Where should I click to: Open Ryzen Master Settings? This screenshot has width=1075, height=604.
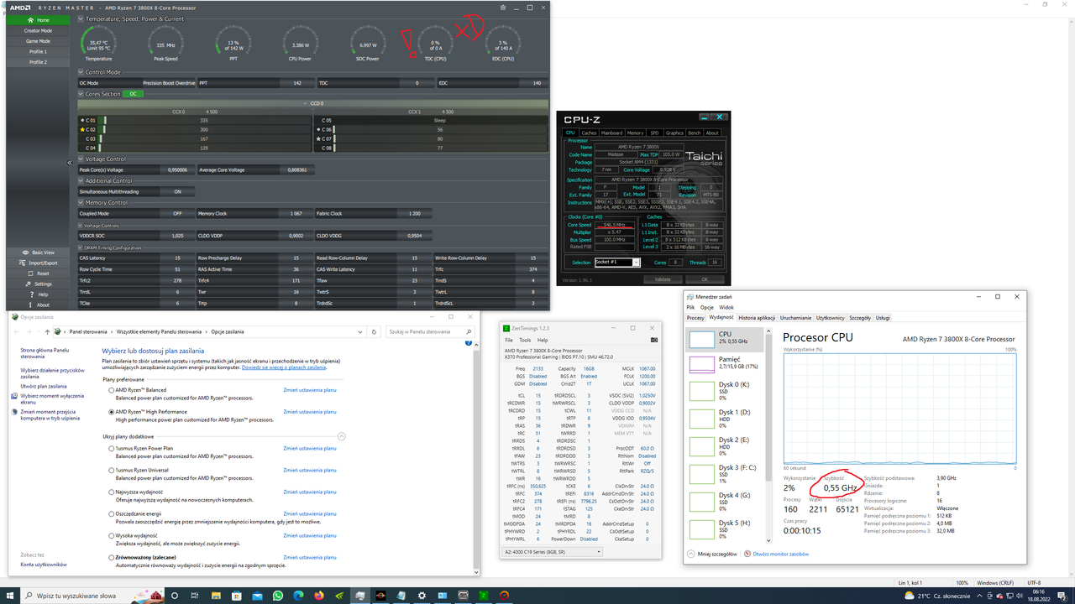pos(38,284)
